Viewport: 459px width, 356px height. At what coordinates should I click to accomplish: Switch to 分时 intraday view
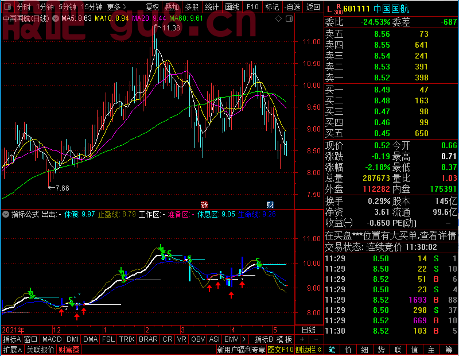click(x=24, y=7)
